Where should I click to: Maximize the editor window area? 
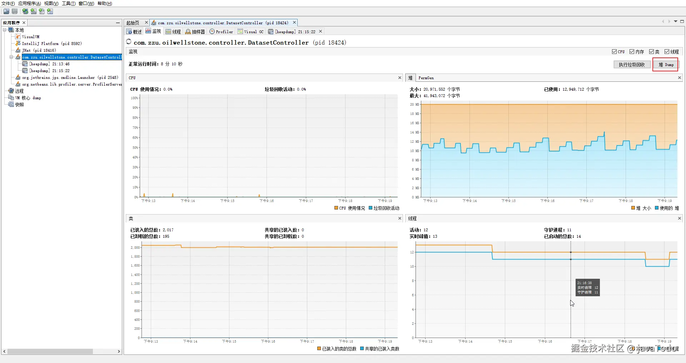pos(682,21)
